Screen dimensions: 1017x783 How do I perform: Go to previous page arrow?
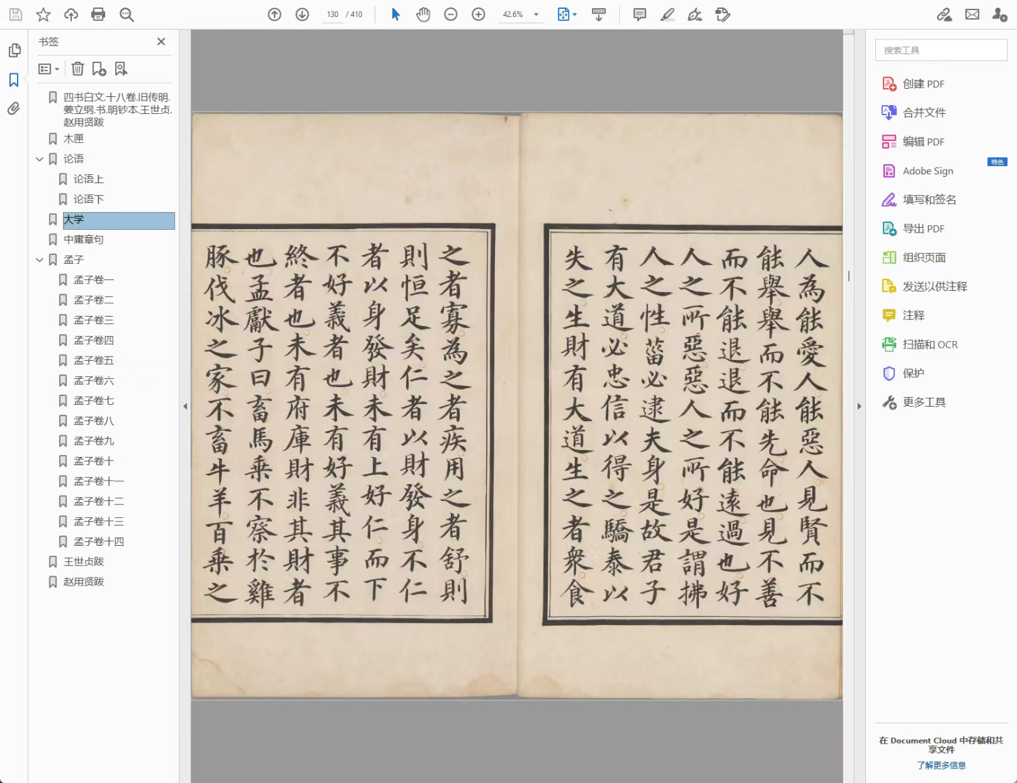click(x=275, y=14)
